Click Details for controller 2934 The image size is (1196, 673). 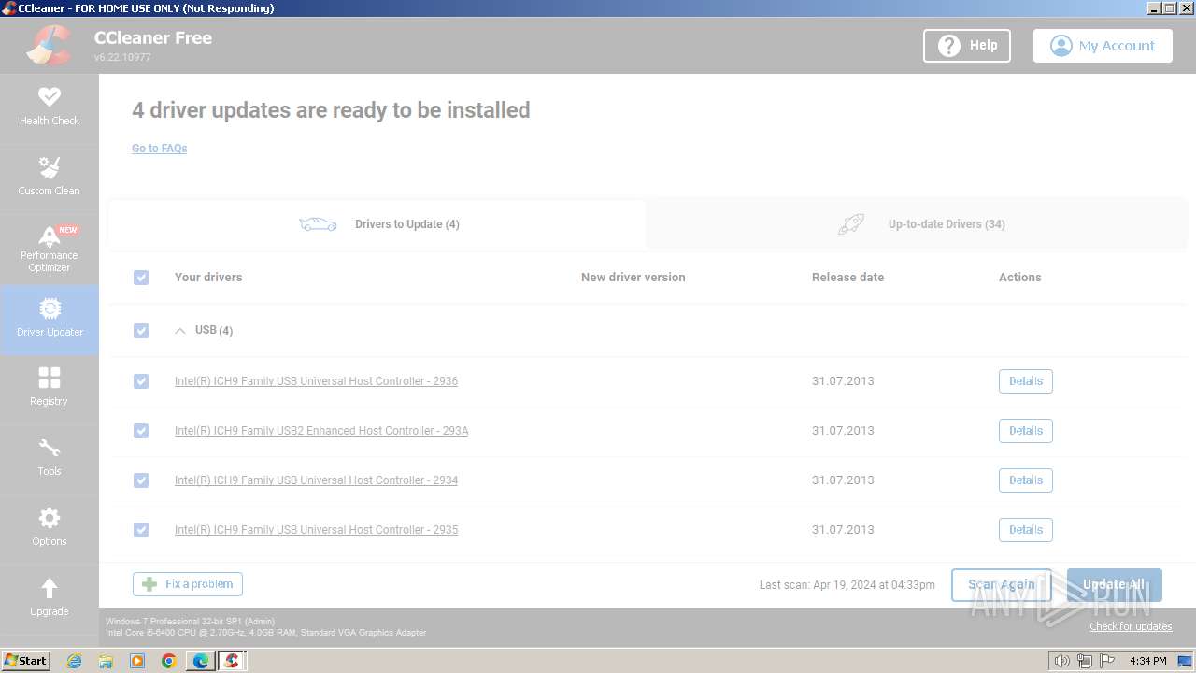pyautogui.click(x=1026, y=480)
